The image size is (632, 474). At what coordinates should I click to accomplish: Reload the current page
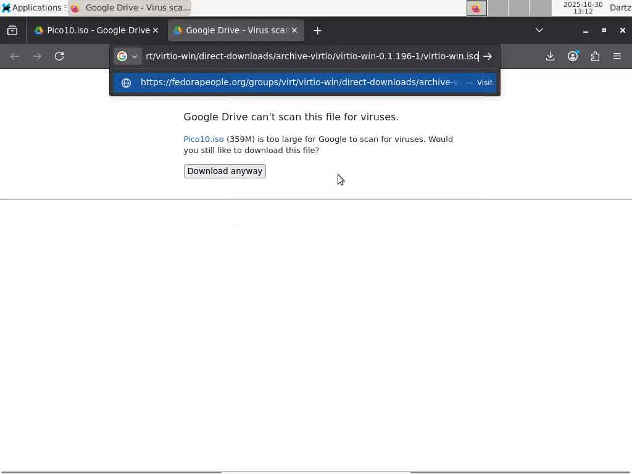(59, 56)
